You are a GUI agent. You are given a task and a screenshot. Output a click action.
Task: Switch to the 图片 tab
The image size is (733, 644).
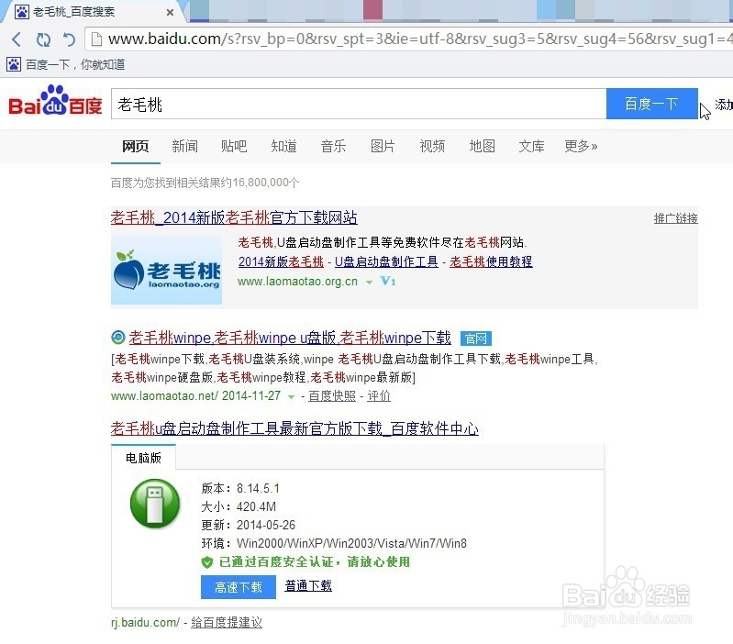[383, 146]
